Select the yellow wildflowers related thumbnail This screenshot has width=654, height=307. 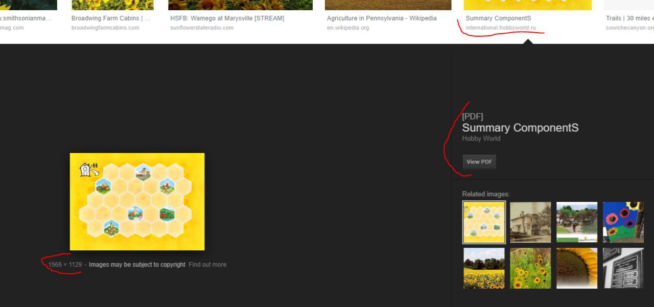click(530, 268)
